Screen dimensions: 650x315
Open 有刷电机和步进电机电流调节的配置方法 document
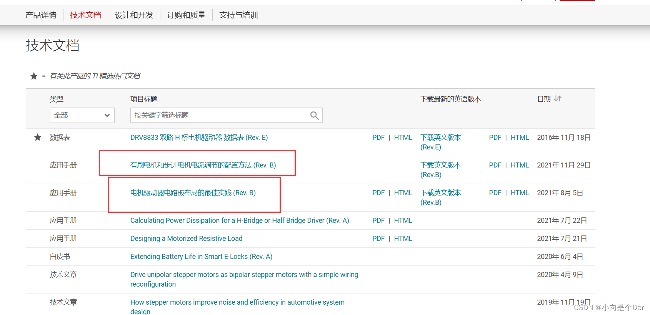coord(203,165)
